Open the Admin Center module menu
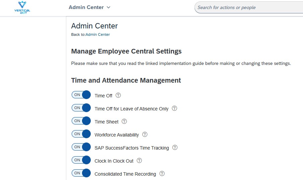This screenshot has width=303, height=180. 89,7
